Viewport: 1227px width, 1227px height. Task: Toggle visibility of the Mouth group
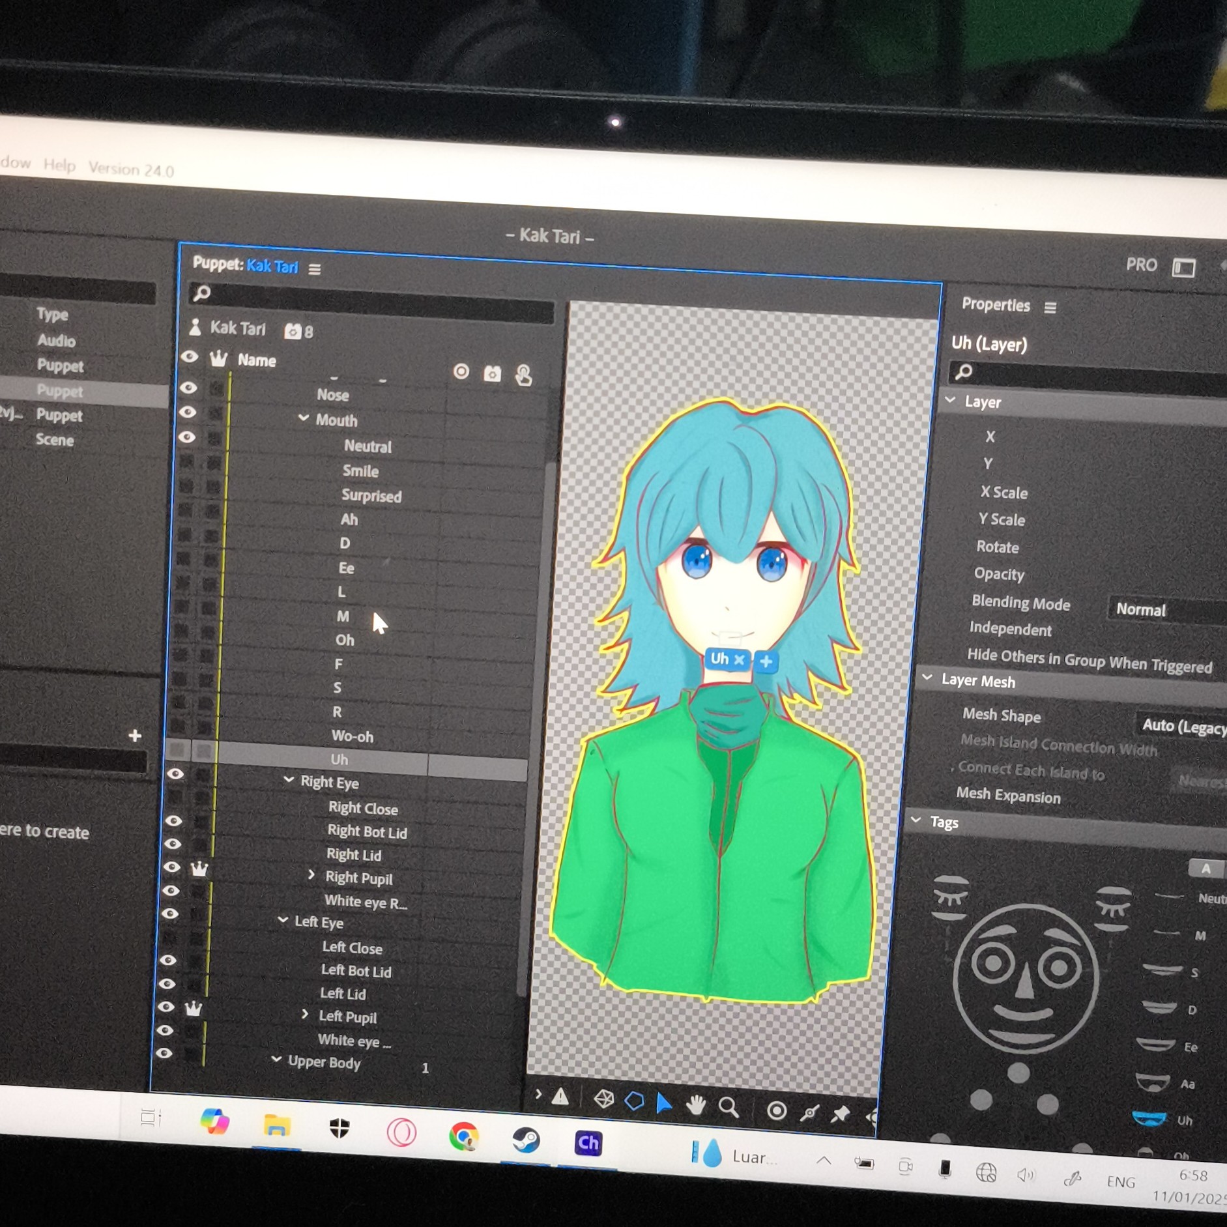188,412
